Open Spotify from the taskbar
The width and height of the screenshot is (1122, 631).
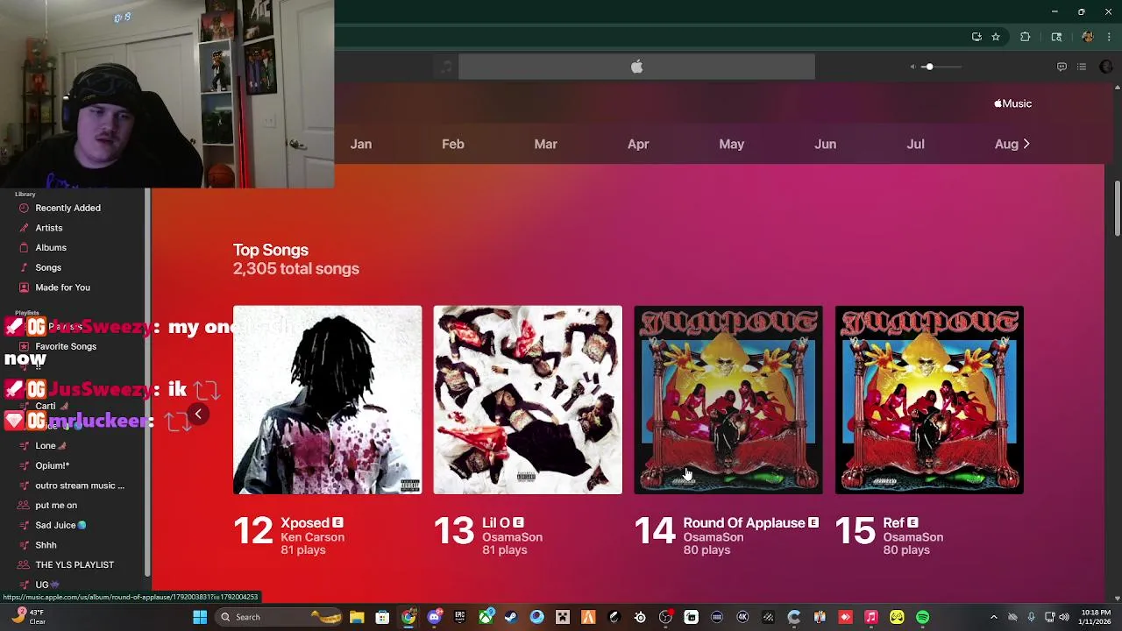pyautogui.click(x=923, y=617)
